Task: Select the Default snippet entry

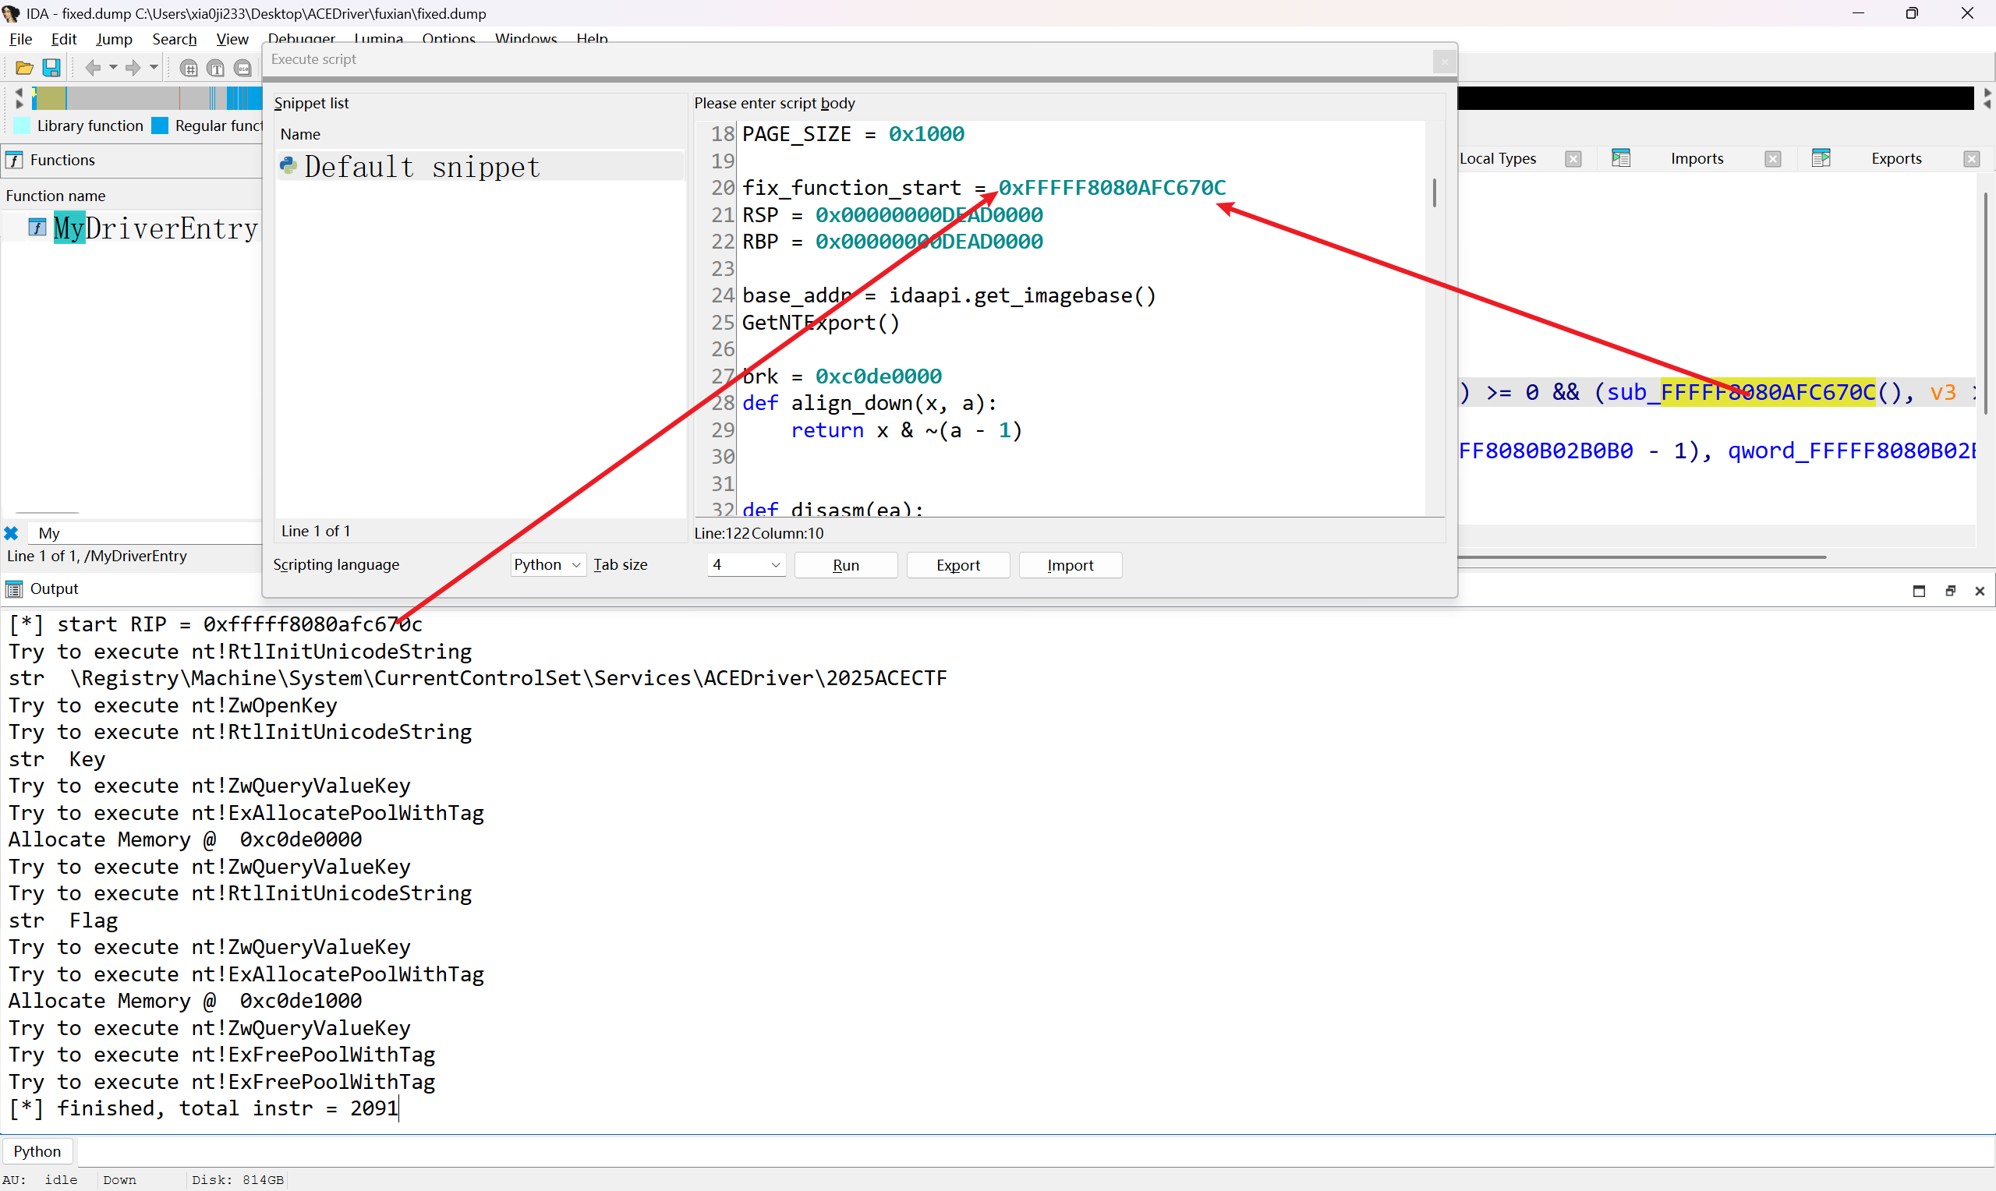Action: pos(421,167)
